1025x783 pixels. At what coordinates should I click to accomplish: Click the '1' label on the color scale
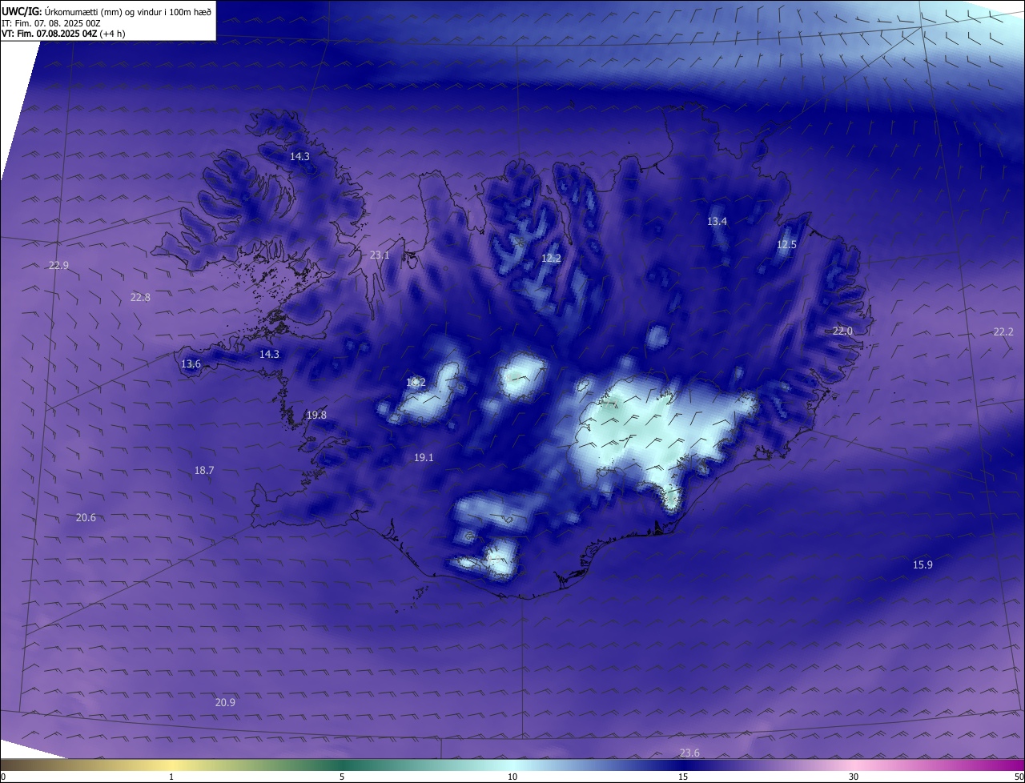(x=171, y=777)
